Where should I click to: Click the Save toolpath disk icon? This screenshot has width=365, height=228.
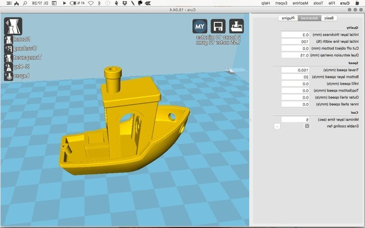(x=218, y=27)
